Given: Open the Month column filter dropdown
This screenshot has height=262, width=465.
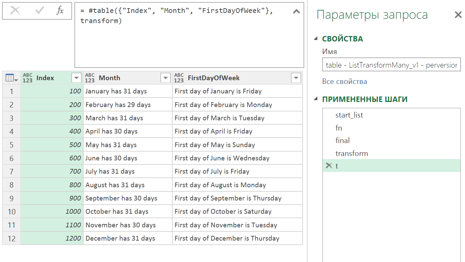Looking at the screenshot, I should (x=166, y=77).
